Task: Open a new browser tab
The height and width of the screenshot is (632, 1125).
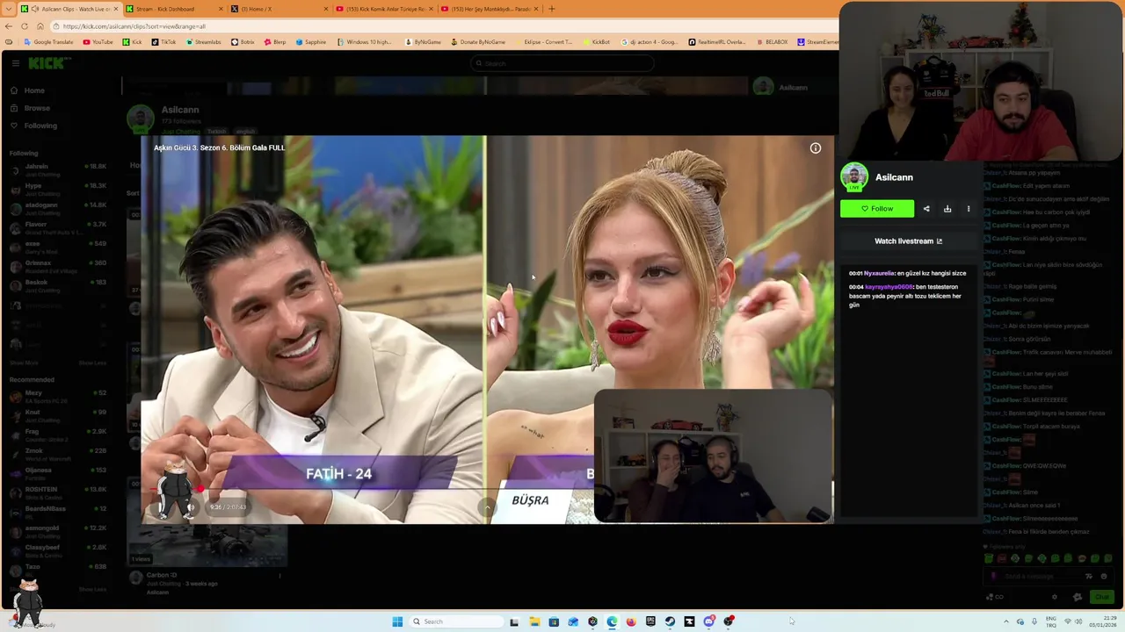Action: [x=552, y=9]
